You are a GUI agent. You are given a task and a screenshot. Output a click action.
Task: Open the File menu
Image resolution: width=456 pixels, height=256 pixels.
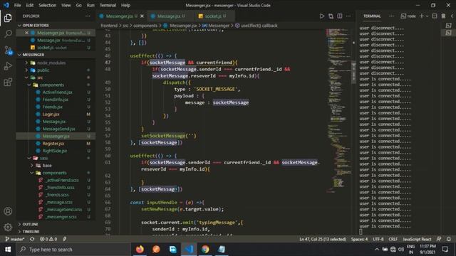(17, 5)
